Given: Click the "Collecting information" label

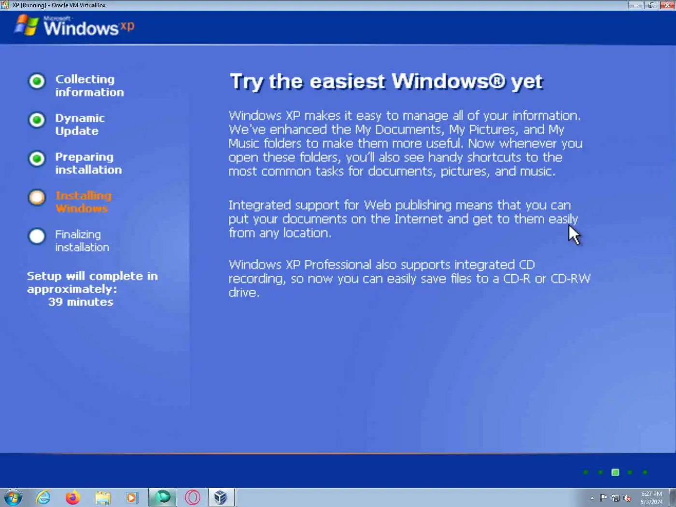Looking at the screenshot, I should click(x=89, y=85).
